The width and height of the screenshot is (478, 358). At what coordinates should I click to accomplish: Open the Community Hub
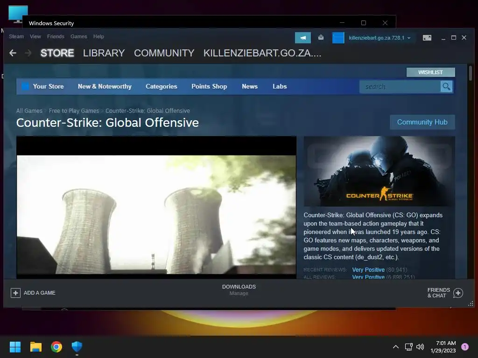coord(422,122)
